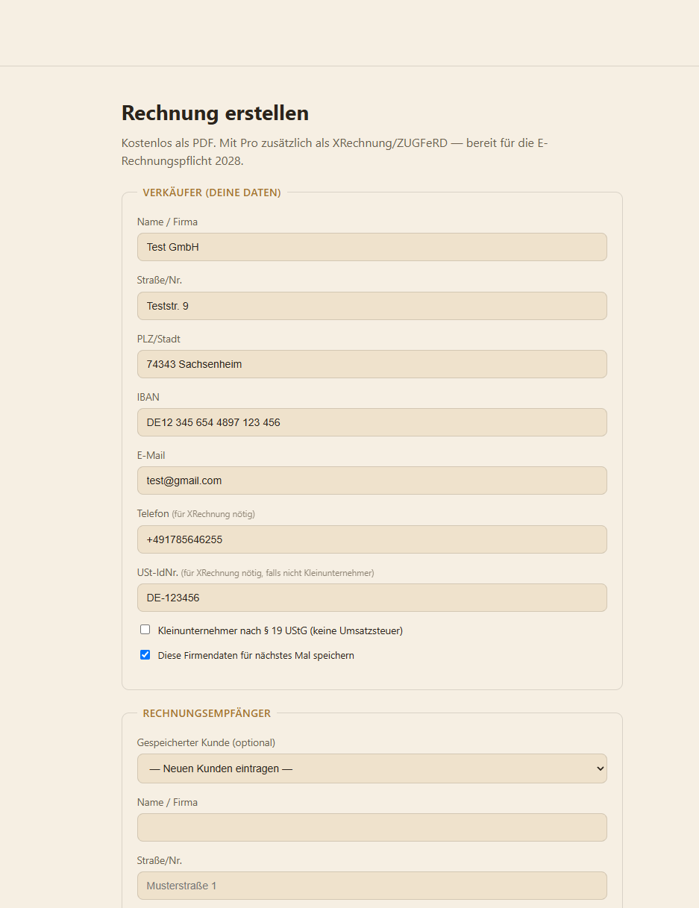The width and height of the screenshot is (699, 908).
Task: Click the 'IBAN' label text
Action: coord(148,397)
